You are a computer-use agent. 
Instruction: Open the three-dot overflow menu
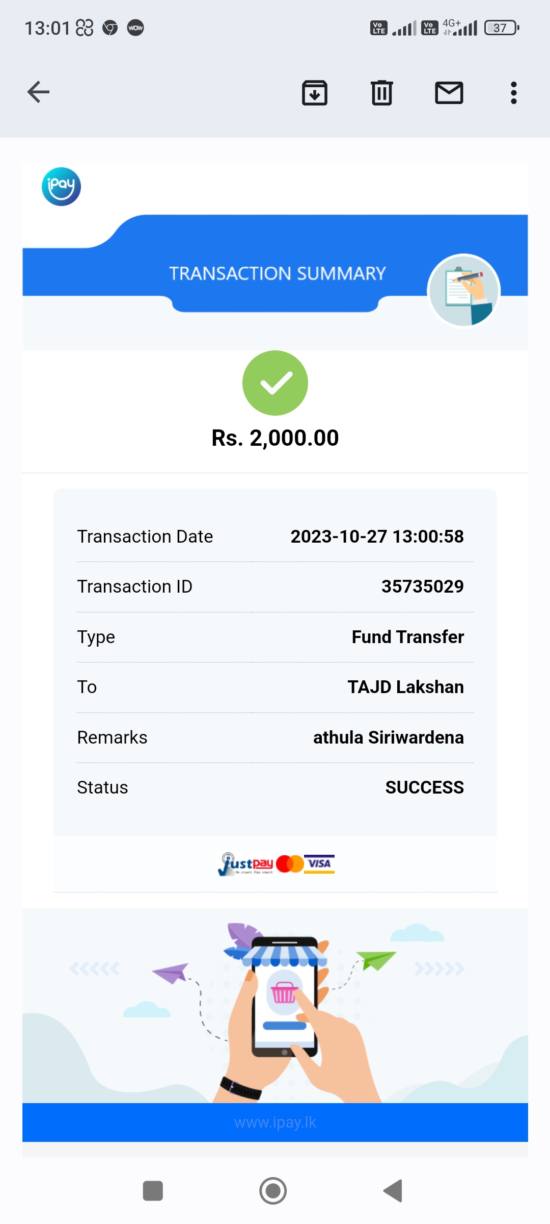coord(513,93)
